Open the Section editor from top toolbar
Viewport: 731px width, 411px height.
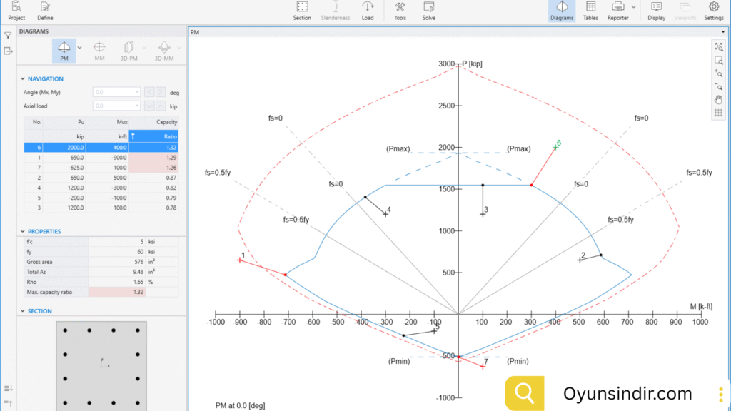(302, 11)
